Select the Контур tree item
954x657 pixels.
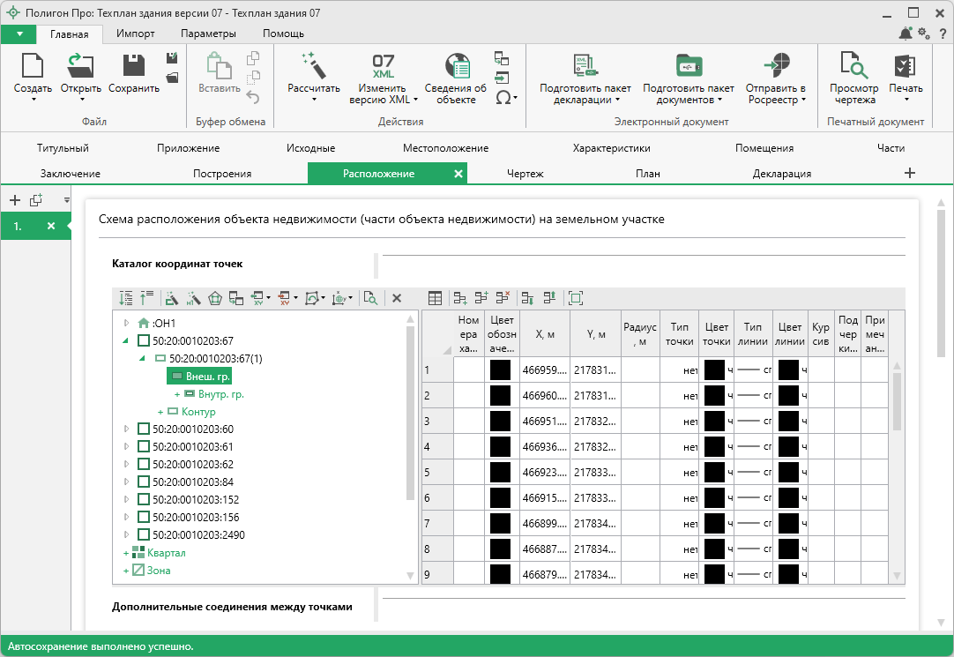[198, 412]
